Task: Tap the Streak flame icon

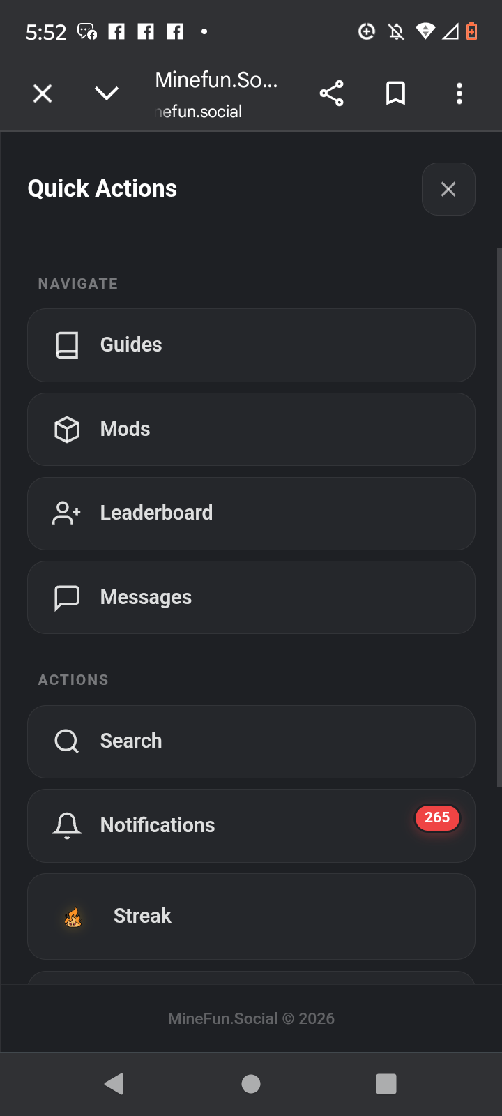Action: [73, 917]
